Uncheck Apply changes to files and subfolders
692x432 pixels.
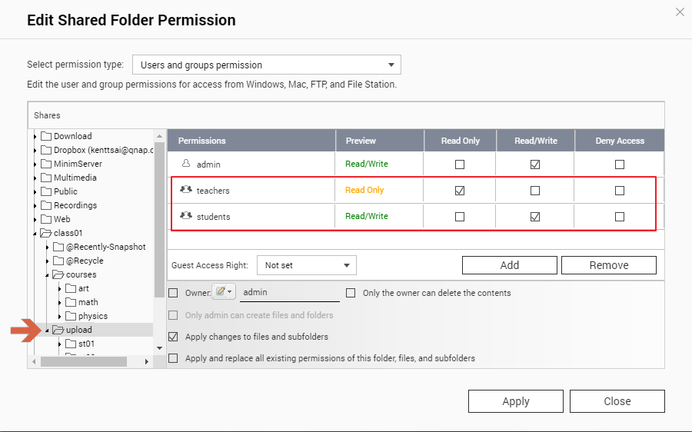(173, 337)
